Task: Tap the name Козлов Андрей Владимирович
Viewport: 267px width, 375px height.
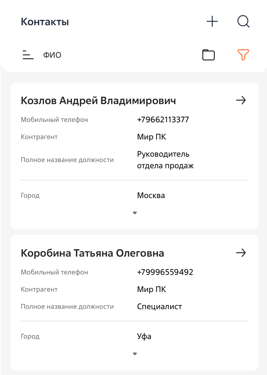Action: point(98,101)
